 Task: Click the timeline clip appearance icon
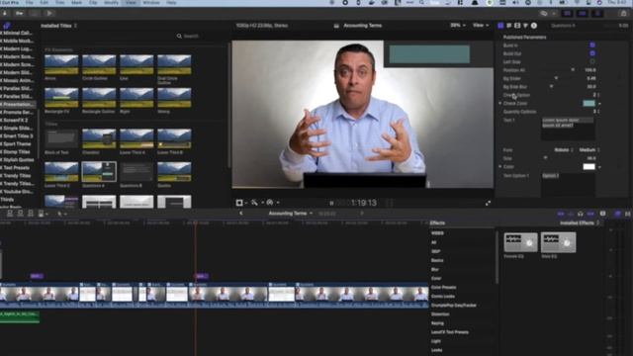[x=602, y=214]
